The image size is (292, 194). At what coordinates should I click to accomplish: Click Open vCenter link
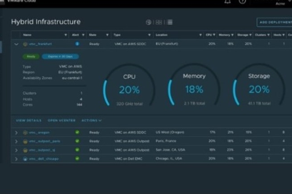[x=62, y=121]
